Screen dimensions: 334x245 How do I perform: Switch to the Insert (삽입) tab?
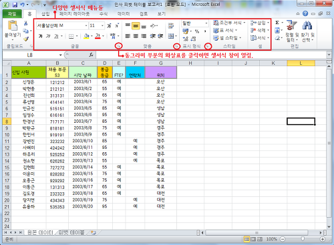point(45,14)
